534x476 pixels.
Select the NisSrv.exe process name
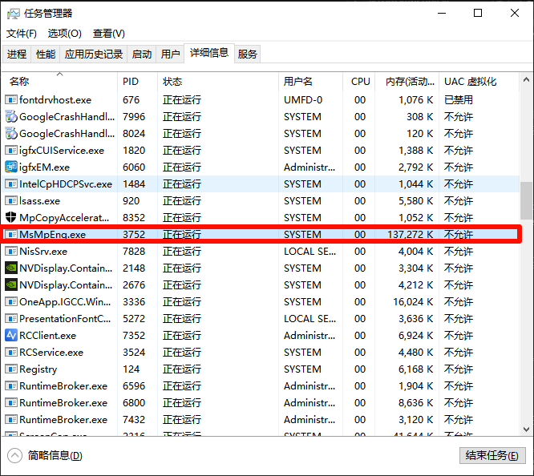coord(43,252)
